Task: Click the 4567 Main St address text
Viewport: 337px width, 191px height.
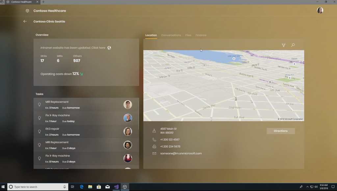Action: pyautogui.click(x=168, y=131)
